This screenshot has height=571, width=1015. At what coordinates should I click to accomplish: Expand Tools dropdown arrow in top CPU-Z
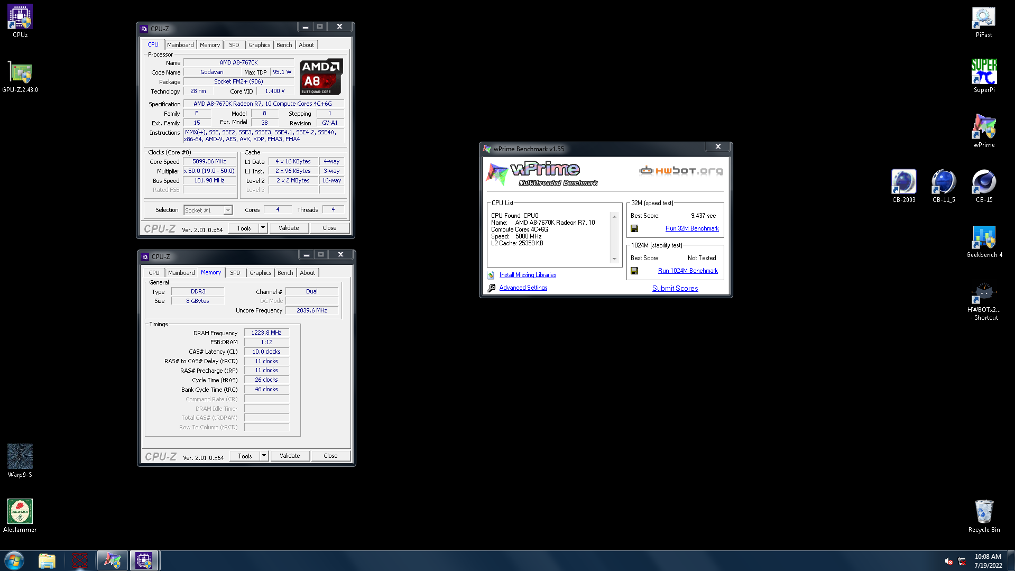click(x=263, y=228)
